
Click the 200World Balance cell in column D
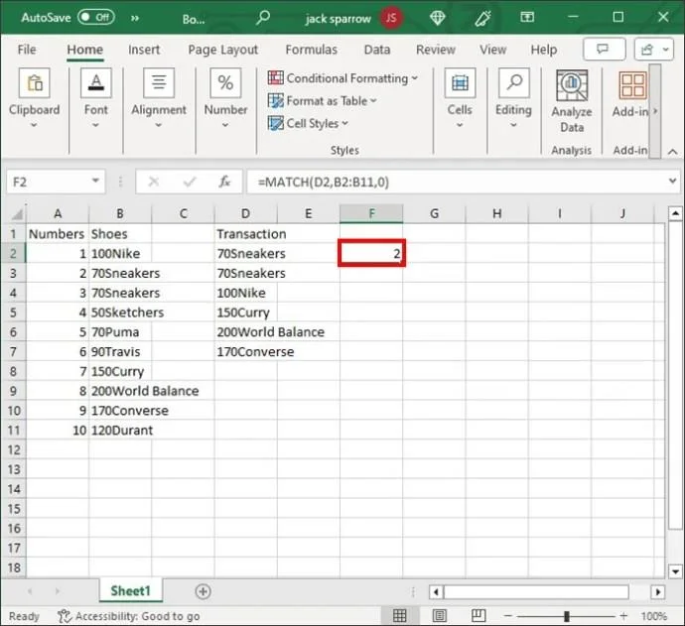click(x=270, y=332)
